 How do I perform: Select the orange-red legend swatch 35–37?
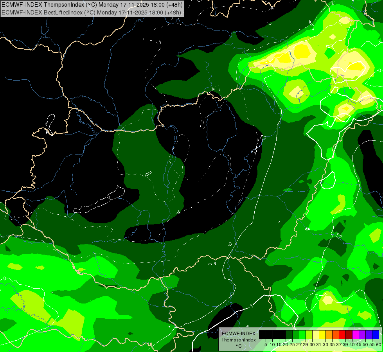click(336, 334)
